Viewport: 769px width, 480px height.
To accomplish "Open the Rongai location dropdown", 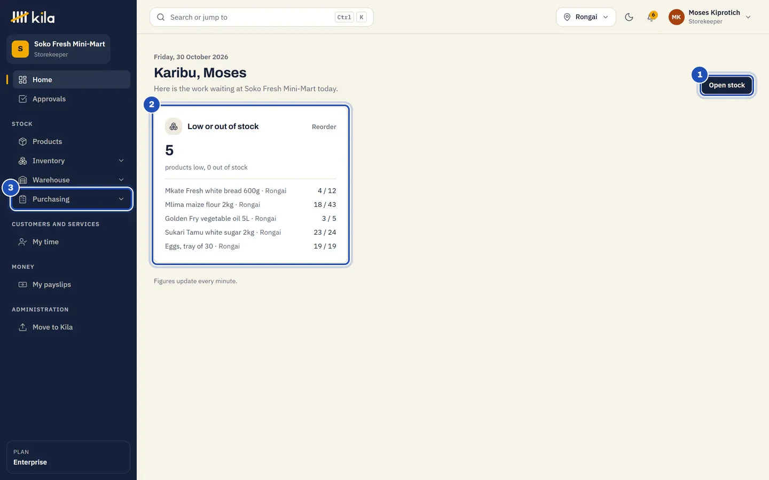I will [x=586, y=17].
